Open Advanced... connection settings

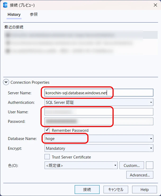(140, 175)
